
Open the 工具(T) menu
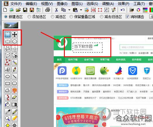coord(139,4)
